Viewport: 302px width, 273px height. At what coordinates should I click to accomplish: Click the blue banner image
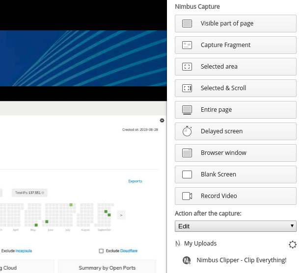point(83,58)
